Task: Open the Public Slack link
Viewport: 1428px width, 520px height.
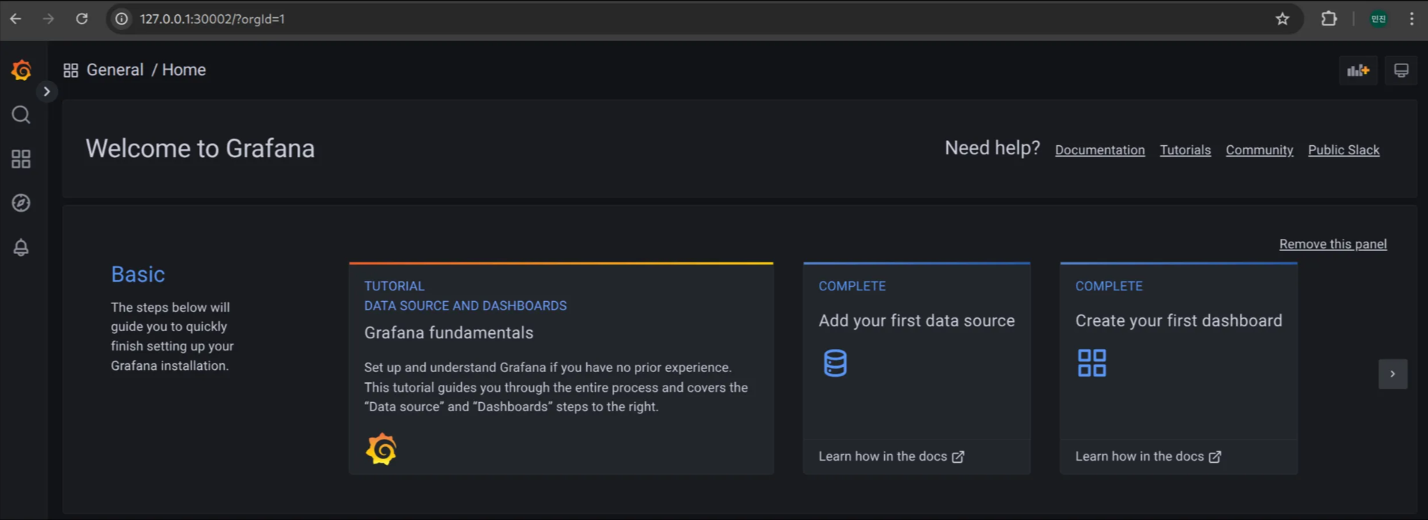Action: 1344,150
